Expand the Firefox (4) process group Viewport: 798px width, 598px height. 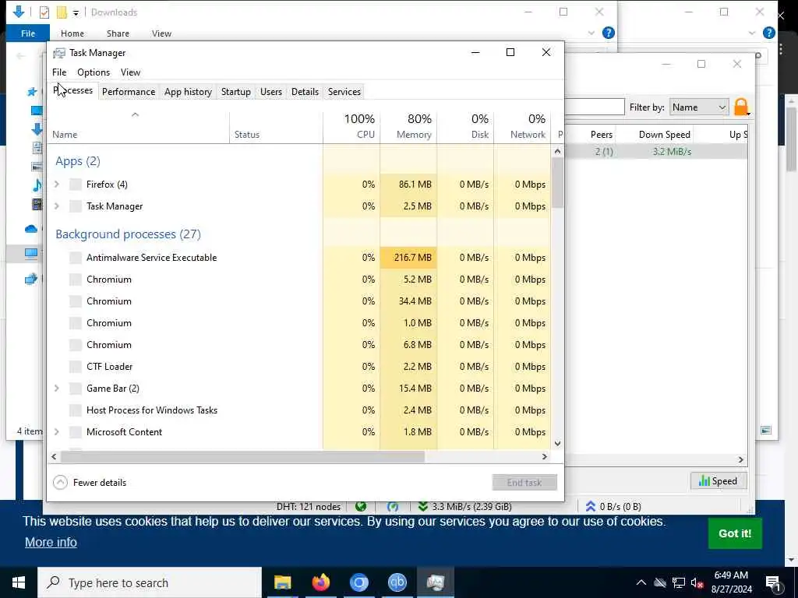point(57,184)
